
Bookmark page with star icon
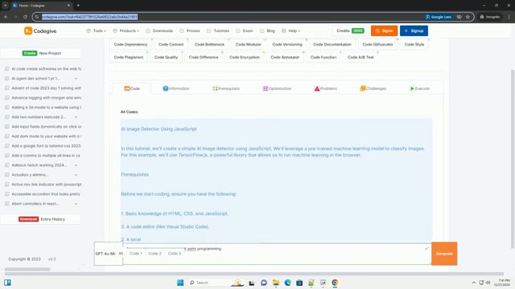(468, 17)
